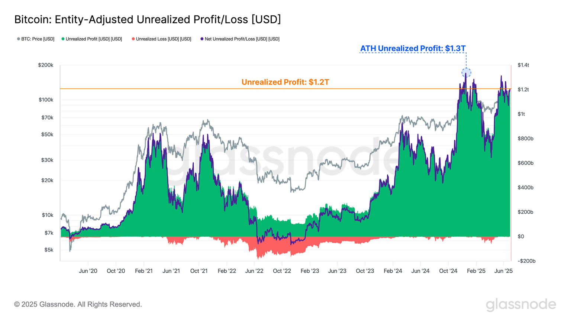Click the blue dashed ATH circle marker

point(466,72)
